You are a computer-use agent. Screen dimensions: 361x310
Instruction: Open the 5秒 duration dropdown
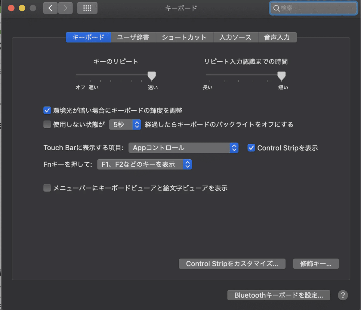point(125,124)
